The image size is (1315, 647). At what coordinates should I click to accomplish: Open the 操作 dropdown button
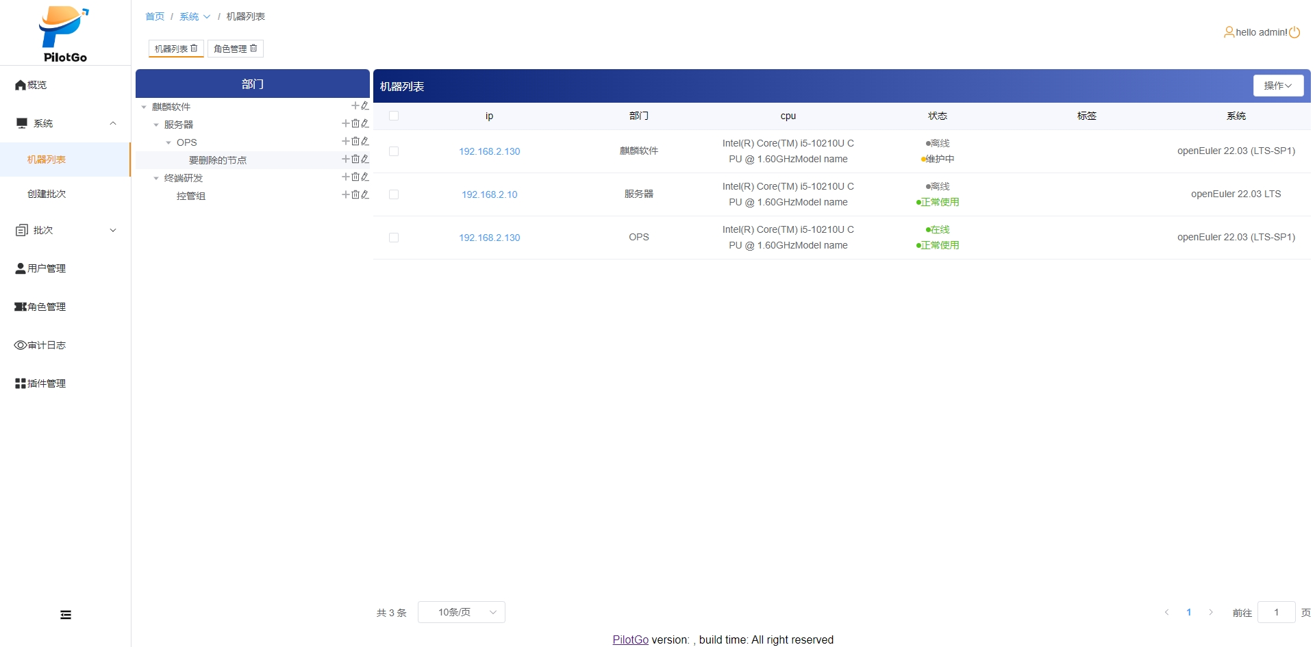pos(1277,86)
